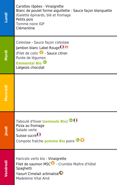Click the orange chef hat icon beside Compote
This screenshot has width=117, height=185.
pos(82,140)
